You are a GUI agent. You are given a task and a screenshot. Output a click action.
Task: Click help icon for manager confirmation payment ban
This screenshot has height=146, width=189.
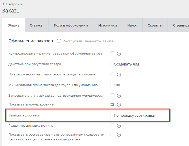tap(119, 96)
